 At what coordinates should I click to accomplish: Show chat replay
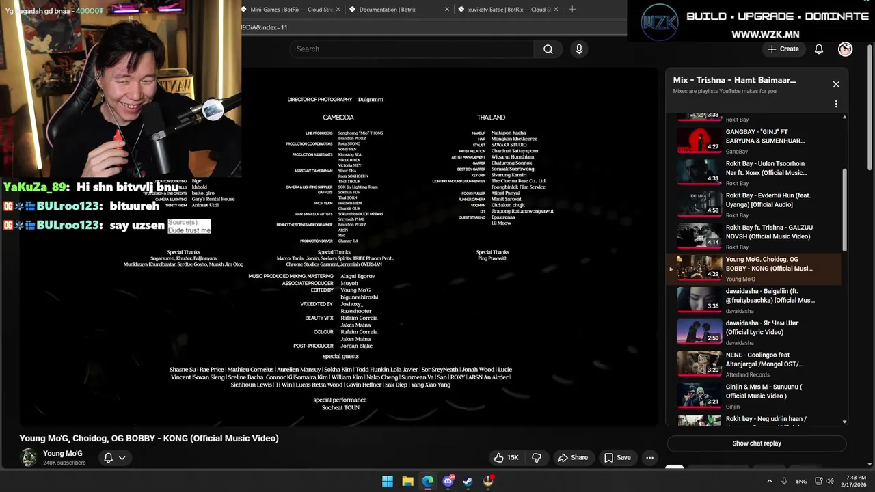[757, 443]
